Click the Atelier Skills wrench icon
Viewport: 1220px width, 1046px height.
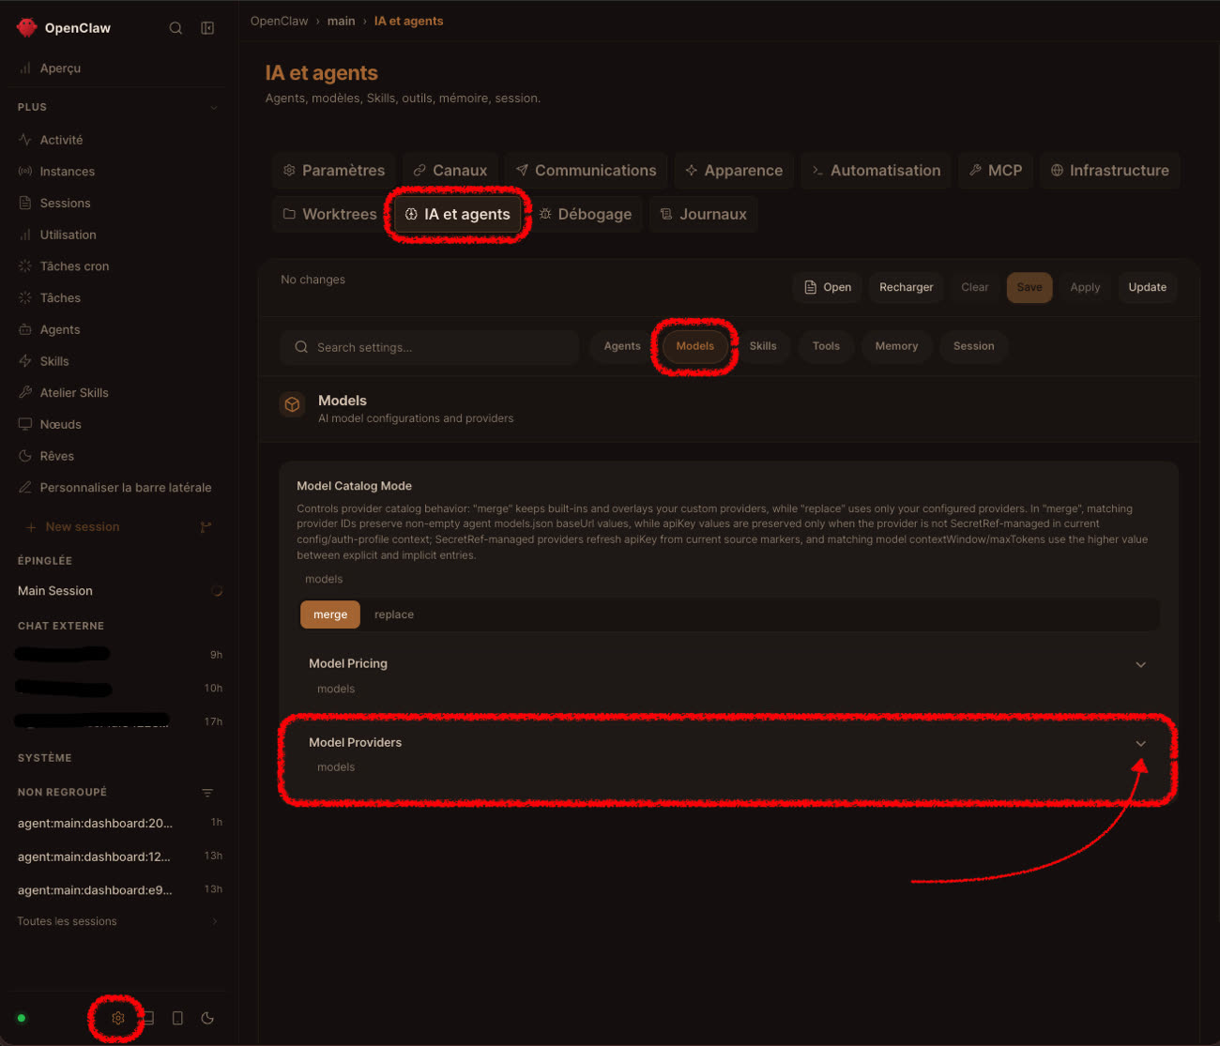(x=25, y=392)
